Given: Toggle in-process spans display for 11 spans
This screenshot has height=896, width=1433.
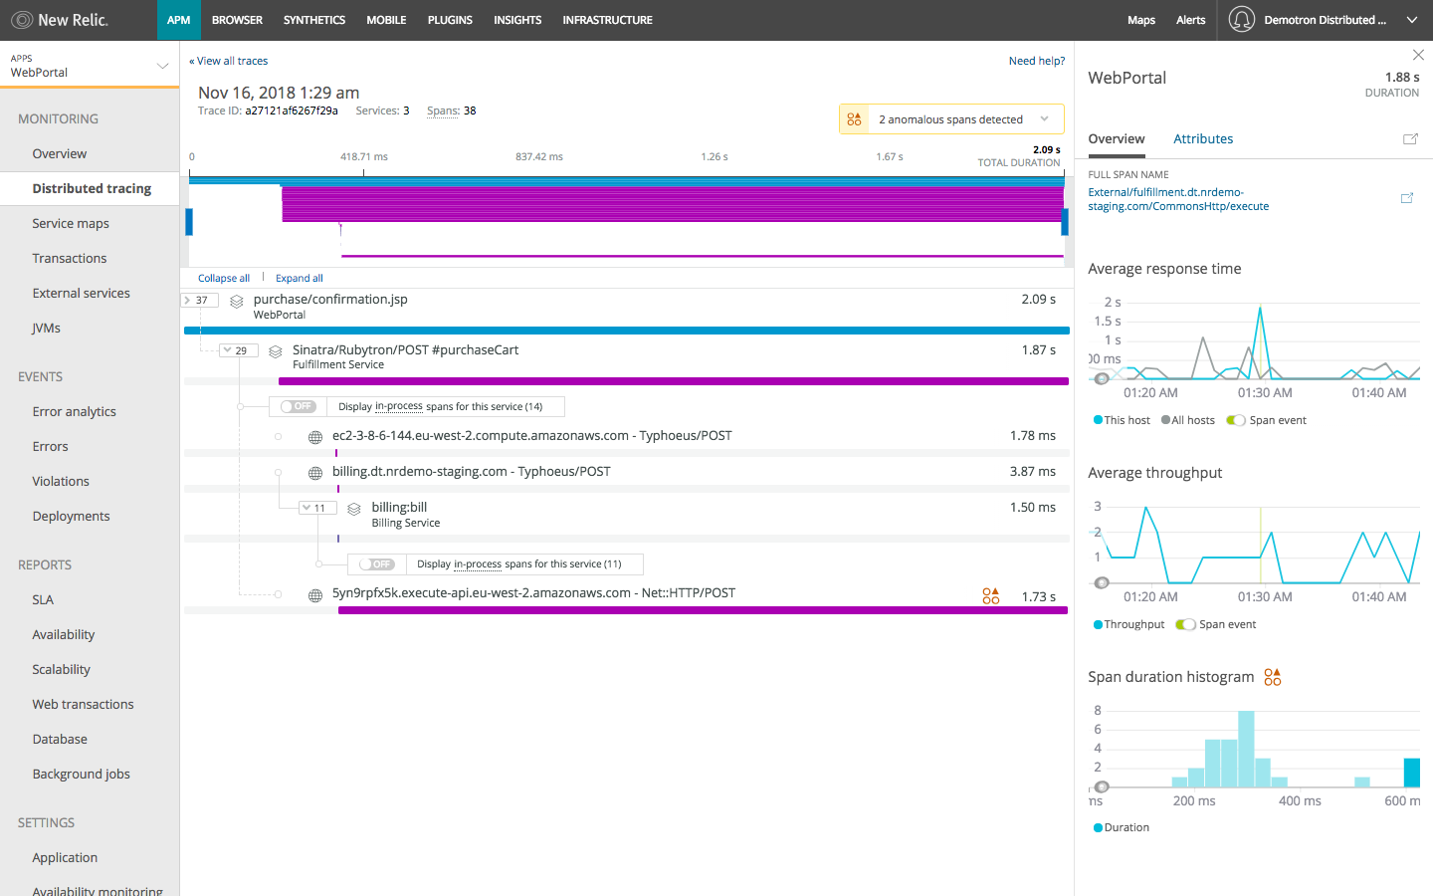Looking at the screenshot, I should click(377, 563).
